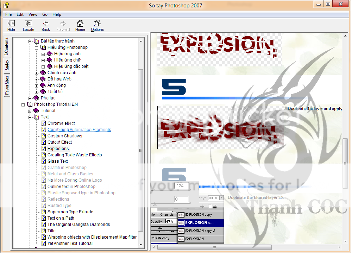351x253 pixels.
Task: Click the Locate toolbar icon
Action: click(29, 24)
